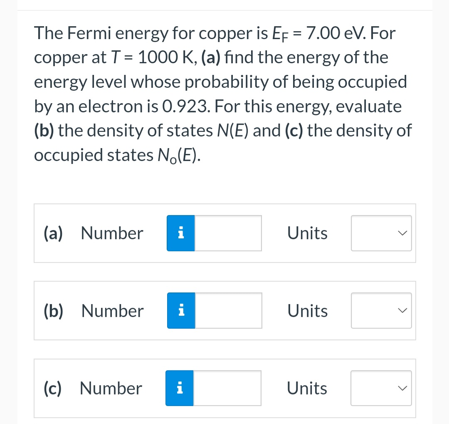
Task: Click the info icon beside answer (b)
Action: (x=180, y=310)
